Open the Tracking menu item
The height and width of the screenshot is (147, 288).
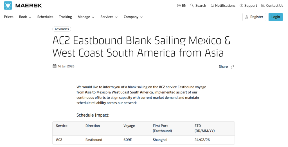(x=65, y=17)
